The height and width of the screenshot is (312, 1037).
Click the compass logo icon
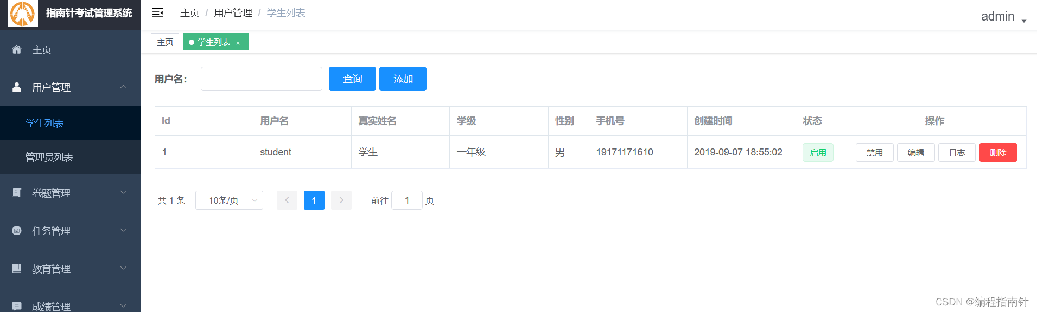coord(22,14)
